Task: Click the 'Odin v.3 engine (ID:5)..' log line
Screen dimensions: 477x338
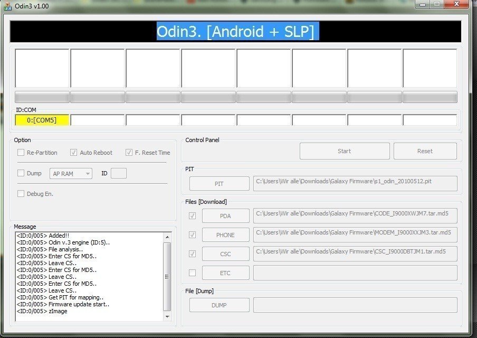Action: click(63, 243)
